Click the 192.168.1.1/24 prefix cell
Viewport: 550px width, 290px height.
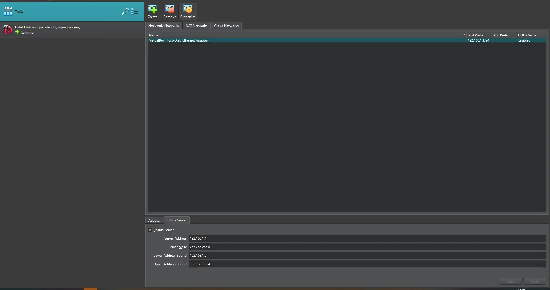click(x=479, y=40)
